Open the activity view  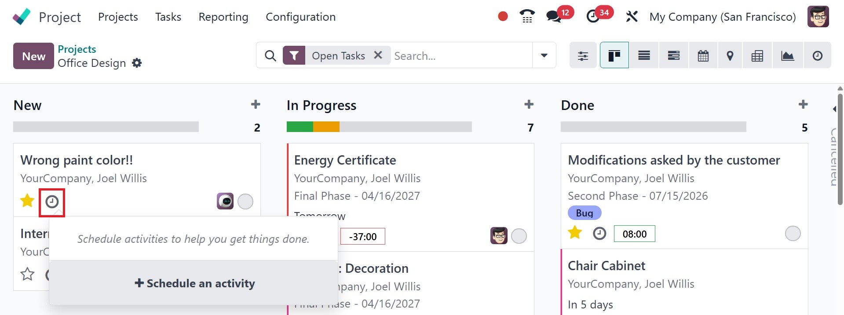[x=817, y=56]
